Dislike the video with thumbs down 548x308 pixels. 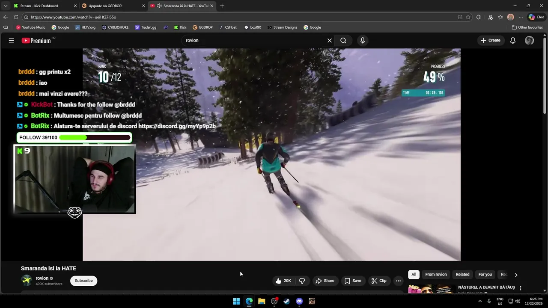302,281
